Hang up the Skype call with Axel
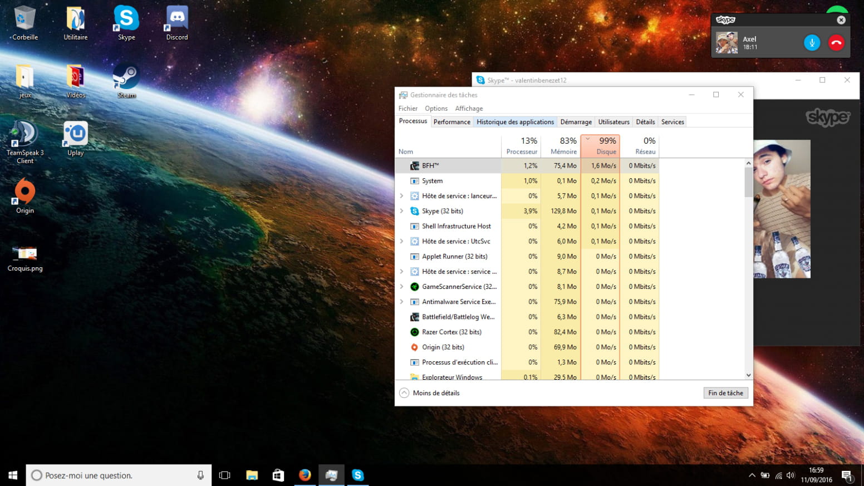 (x=836, y=43)
